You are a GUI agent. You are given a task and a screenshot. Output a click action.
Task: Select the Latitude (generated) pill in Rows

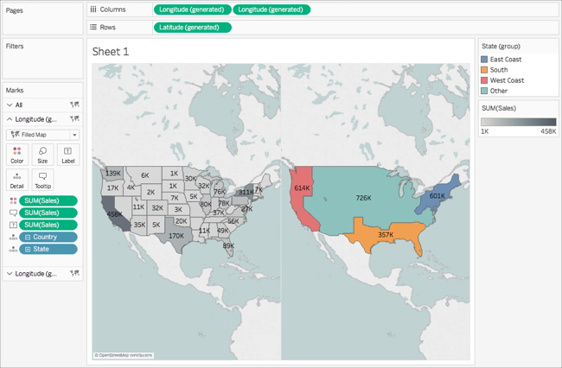(193, 28)
